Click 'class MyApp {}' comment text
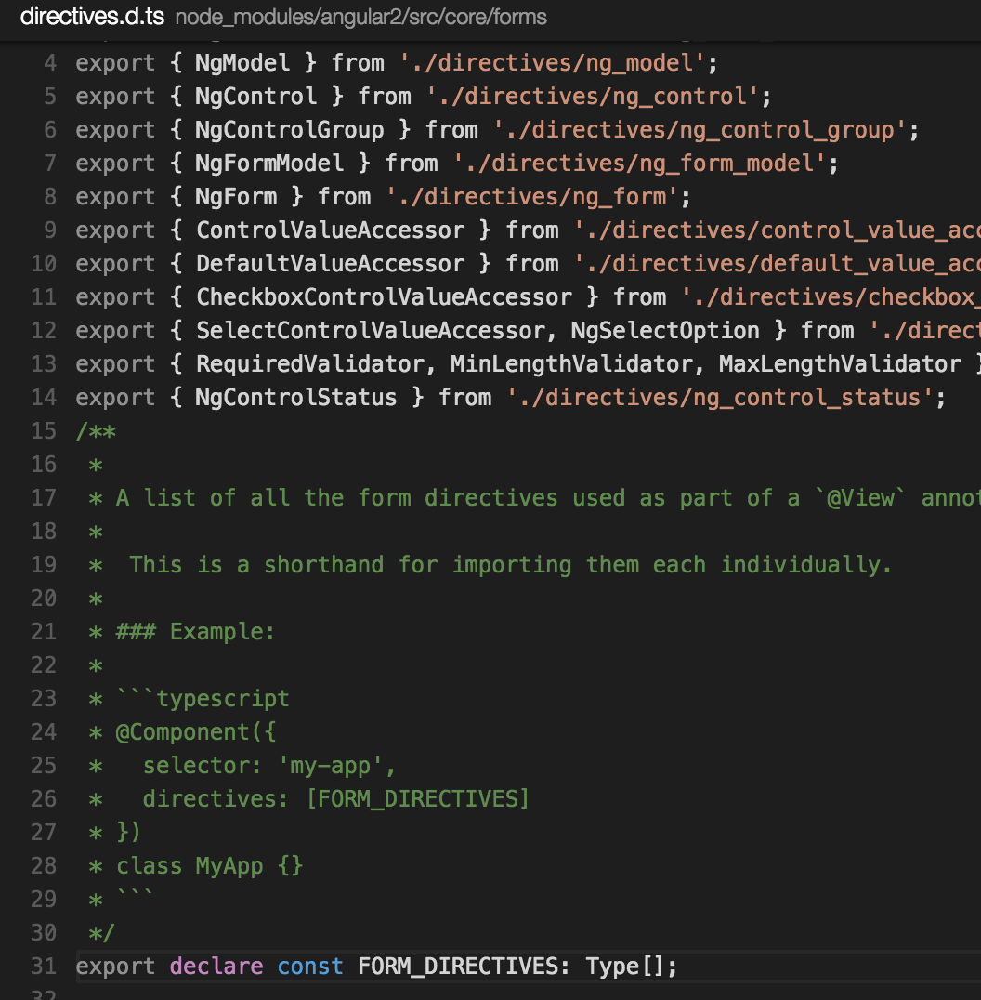 coord(209,866)
